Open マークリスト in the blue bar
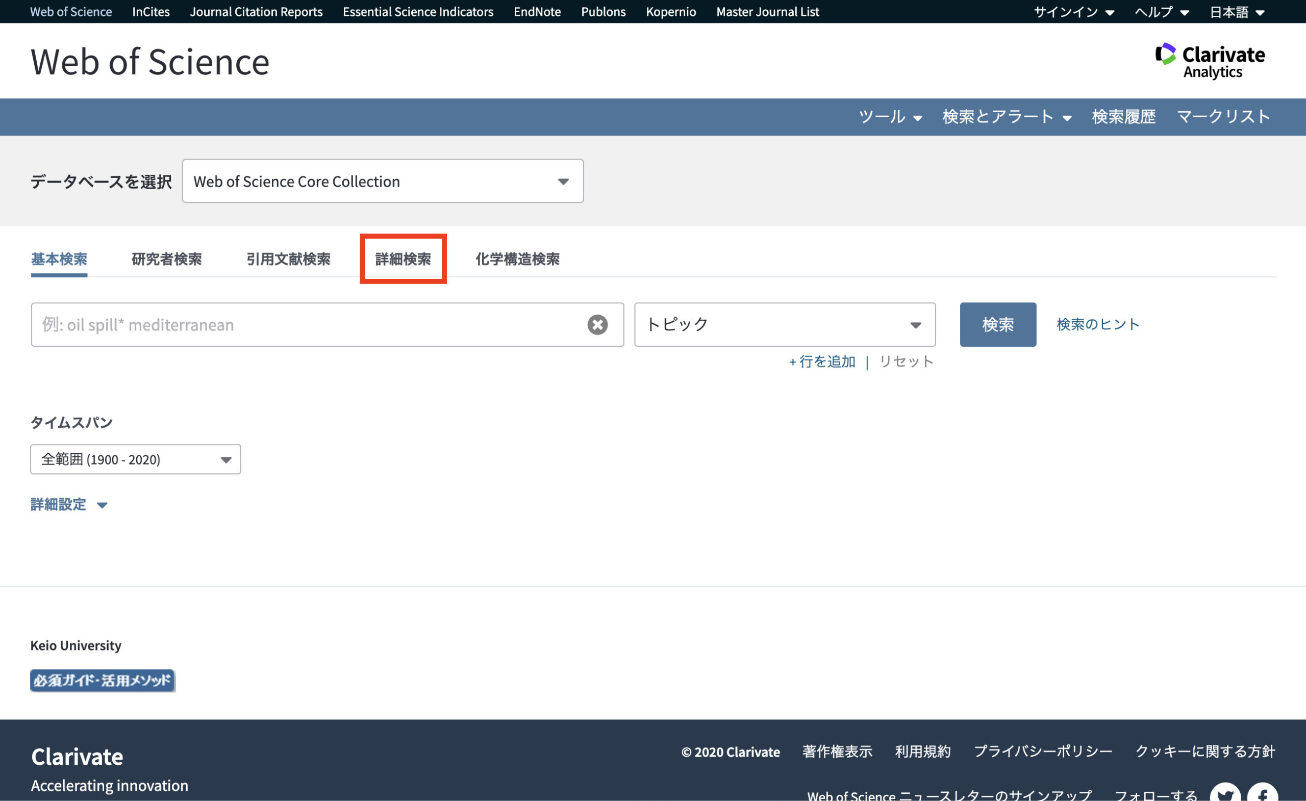 tap(1223, 117)
